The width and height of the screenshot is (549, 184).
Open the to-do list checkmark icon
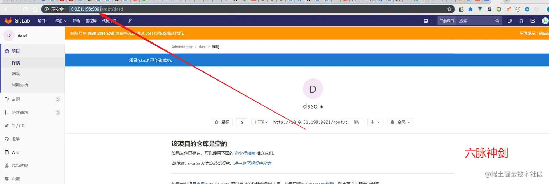(533, 21)
